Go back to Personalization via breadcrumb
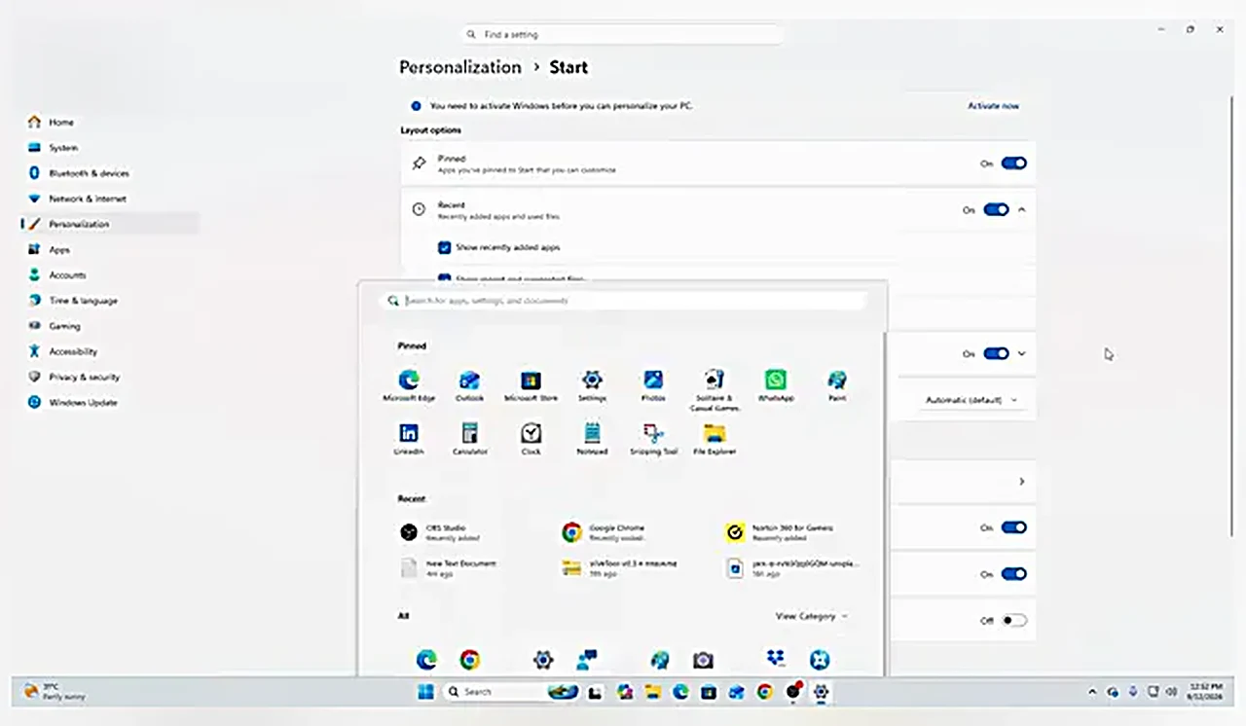Image resolution: width=1246 pixels, height=726 pixels. point(460,67)
